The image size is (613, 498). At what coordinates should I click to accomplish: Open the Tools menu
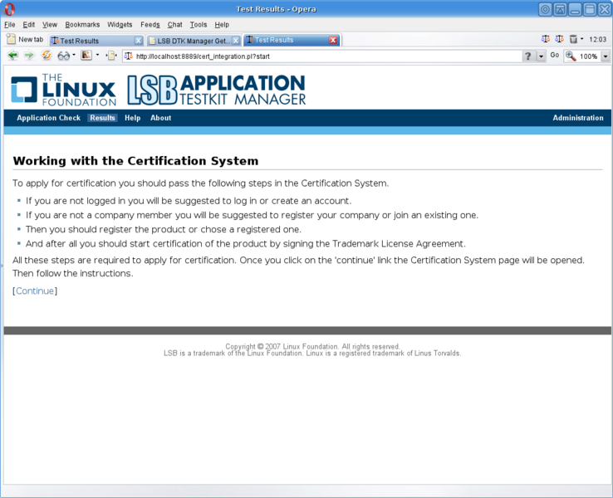199,25
